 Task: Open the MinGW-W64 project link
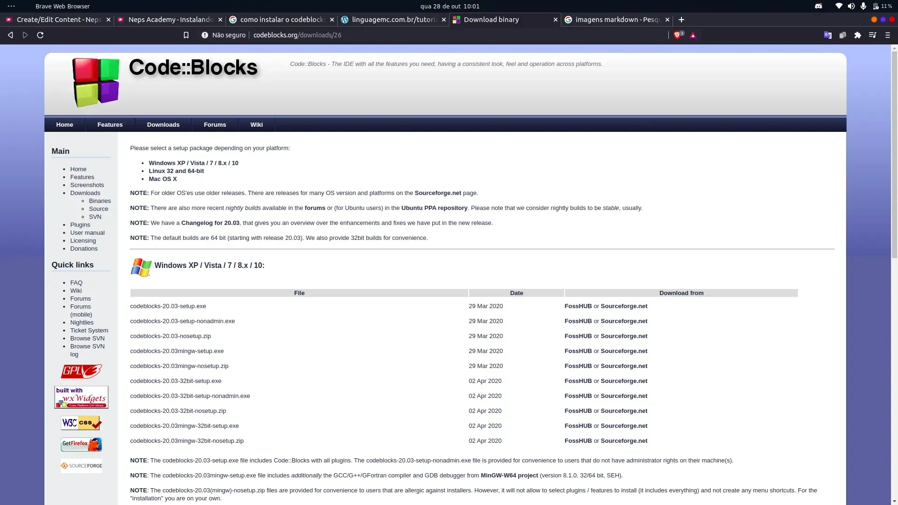click(x=509, y=476)
